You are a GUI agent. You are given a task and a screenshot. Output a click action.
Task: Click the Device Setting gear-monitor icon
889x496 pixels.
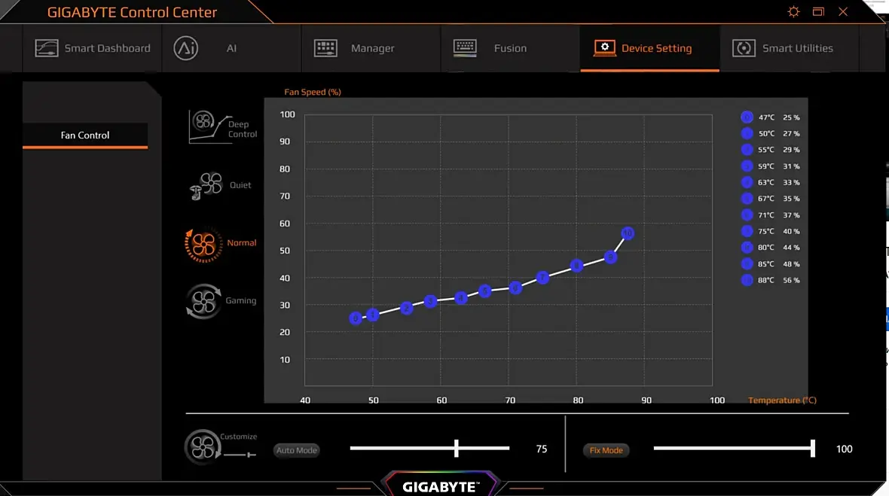604,47
